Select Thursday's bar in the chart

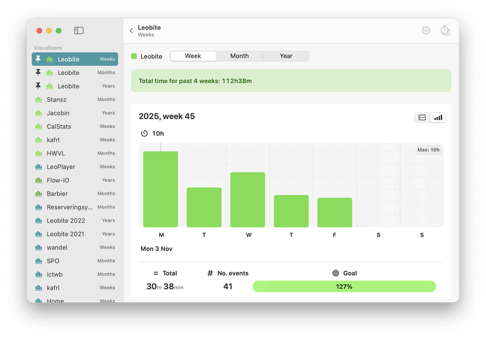[291, 211]
